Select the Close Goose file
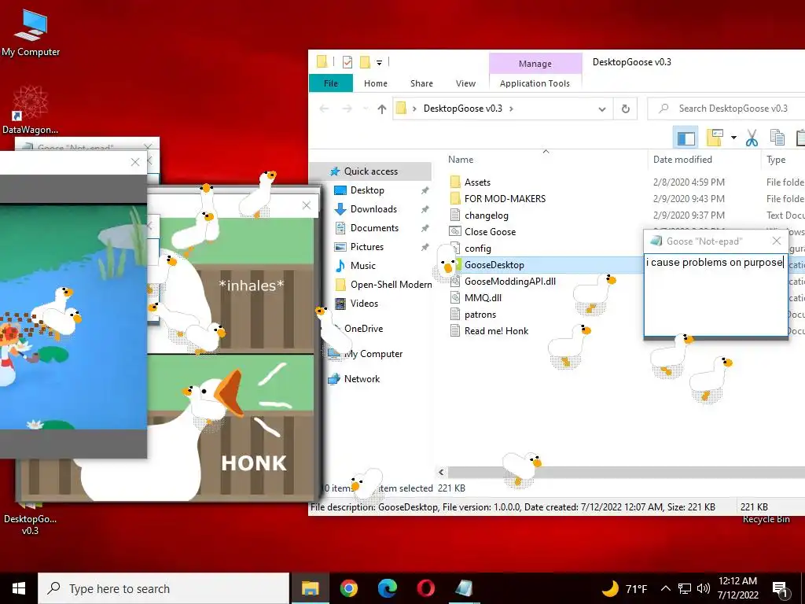Image resolution: width=805 pixels, height=604 pixels. (490, 232)
